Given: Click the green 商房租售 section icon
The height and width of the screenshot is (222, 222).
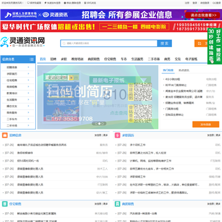Looking at the screenshot, I should click(x=117, y=204).
